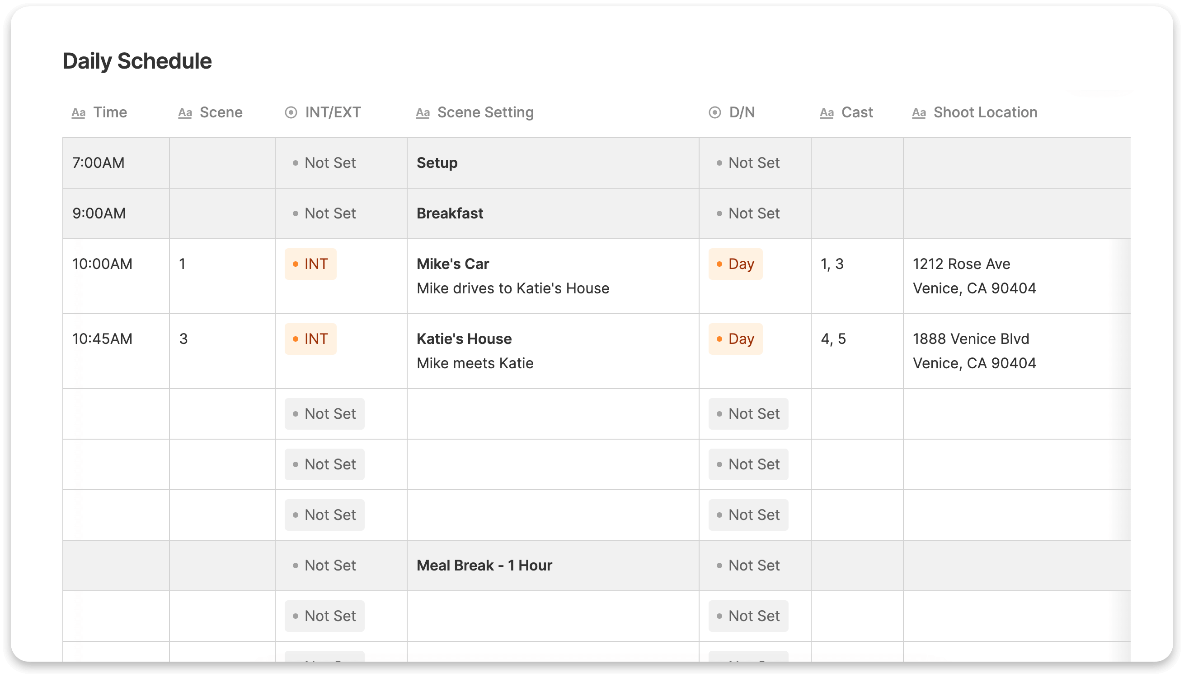Open the INT tag dropdown for Mike's Car scene
This screenshot has width=1184, height=677.
[310, 263]
